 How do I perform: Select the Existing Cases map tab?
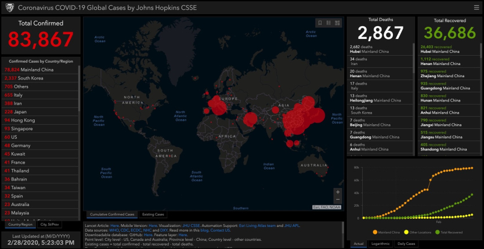point(153,214)
